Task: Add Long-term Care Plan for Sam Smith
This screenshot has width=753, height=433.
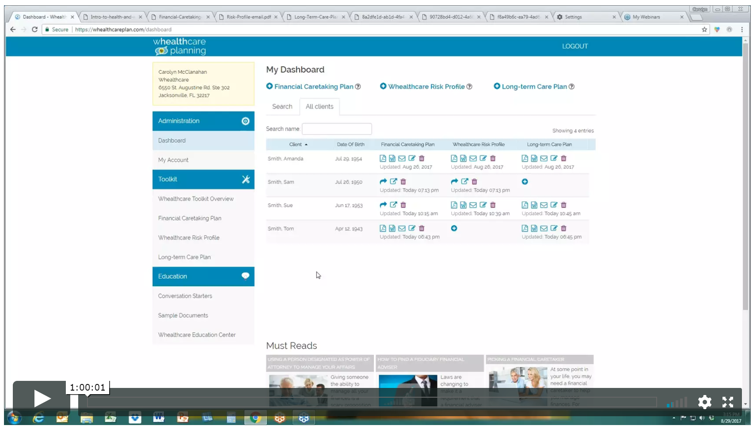Action: 525,182
